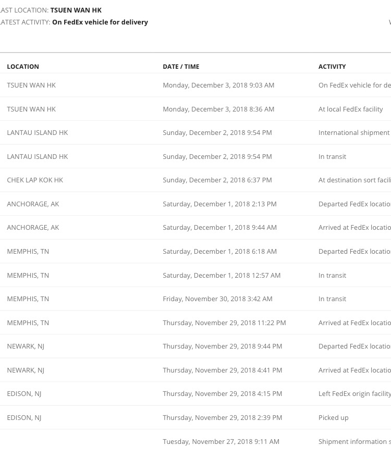Select the last location value TSUEN WAN HK
391x458 pixels.
point(76,10)
